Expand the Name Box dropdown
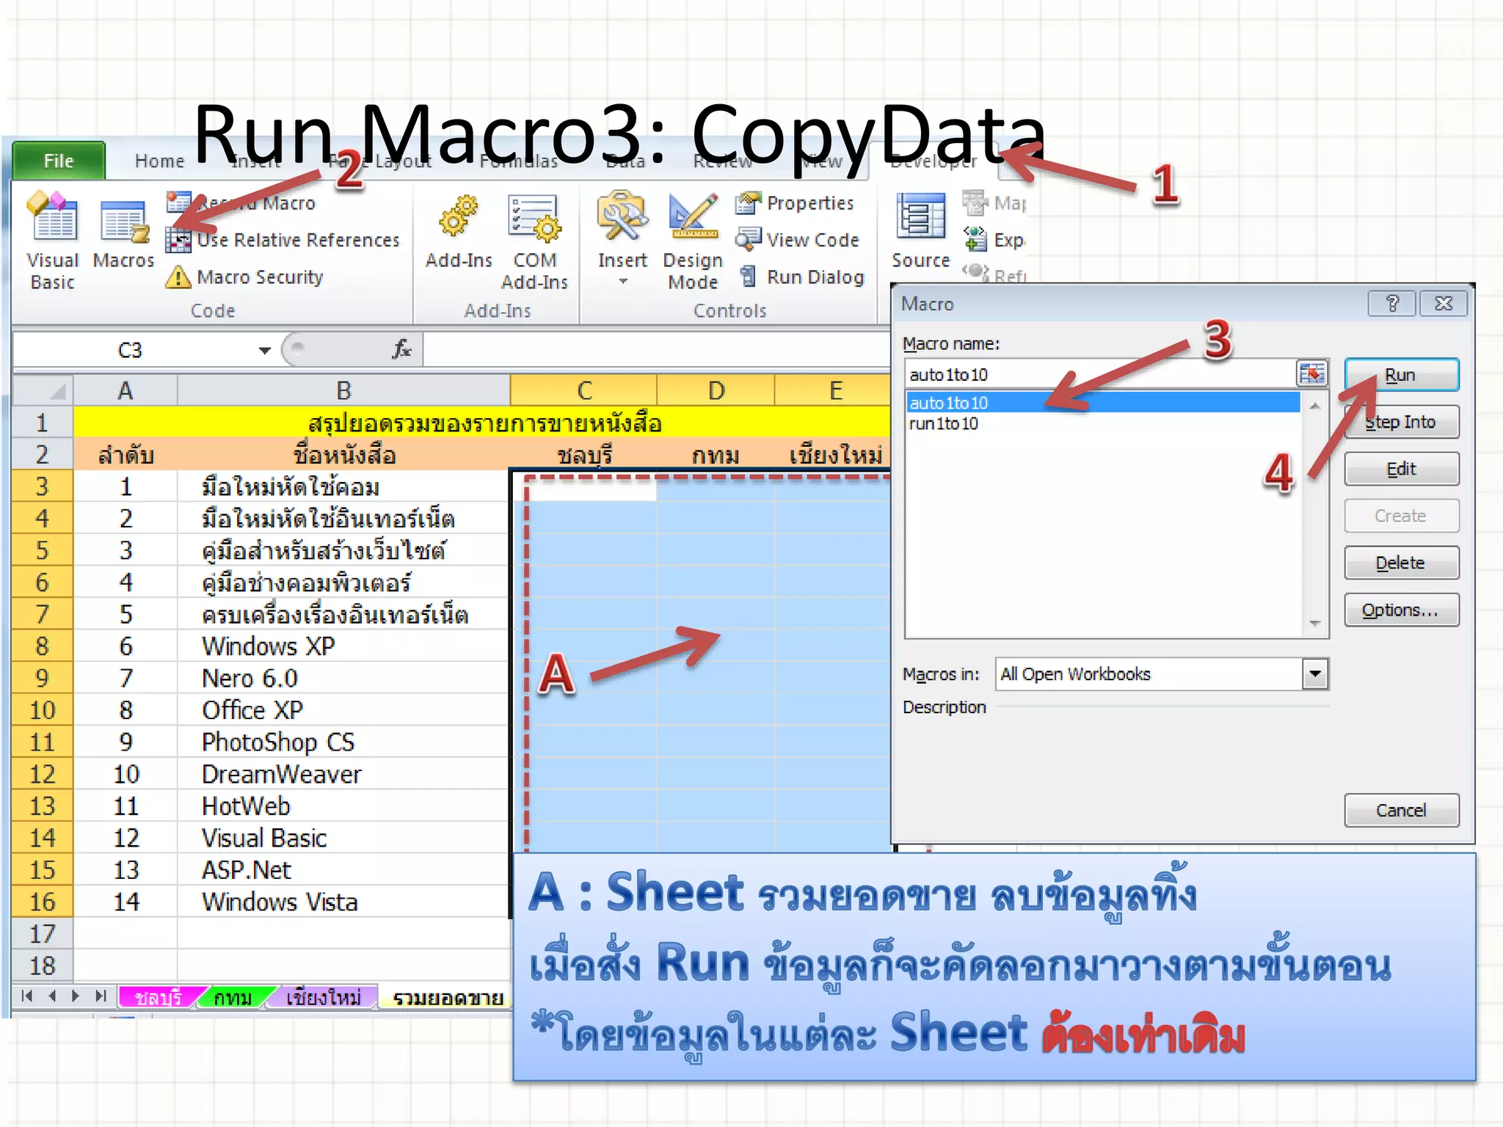The height and width of the screenshot is (1127, 1503). tap(264, 351)
